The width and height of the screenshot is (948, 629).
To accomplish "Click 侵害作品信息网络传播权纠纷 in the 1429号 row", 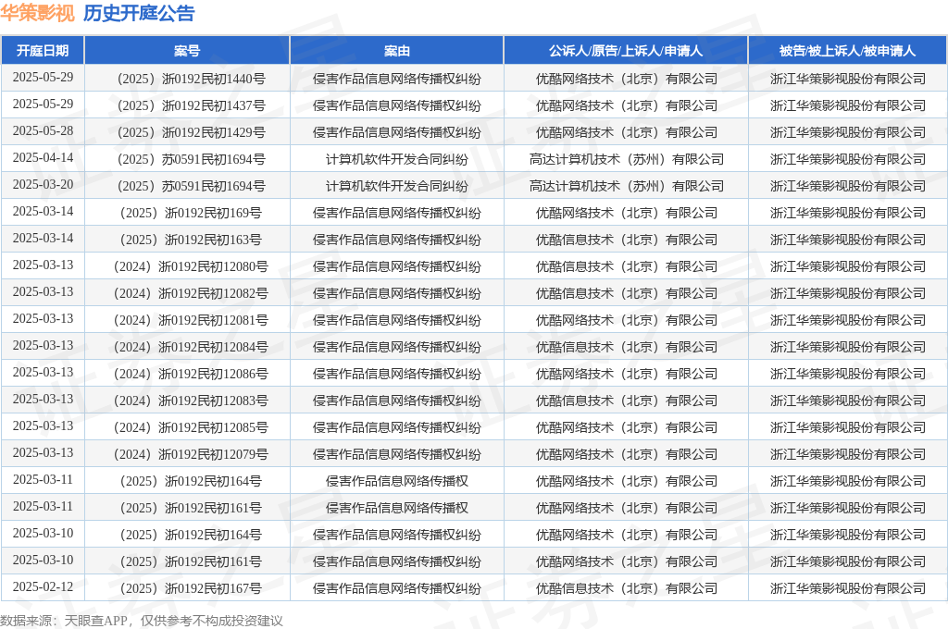I will click(x=396, y=132).
